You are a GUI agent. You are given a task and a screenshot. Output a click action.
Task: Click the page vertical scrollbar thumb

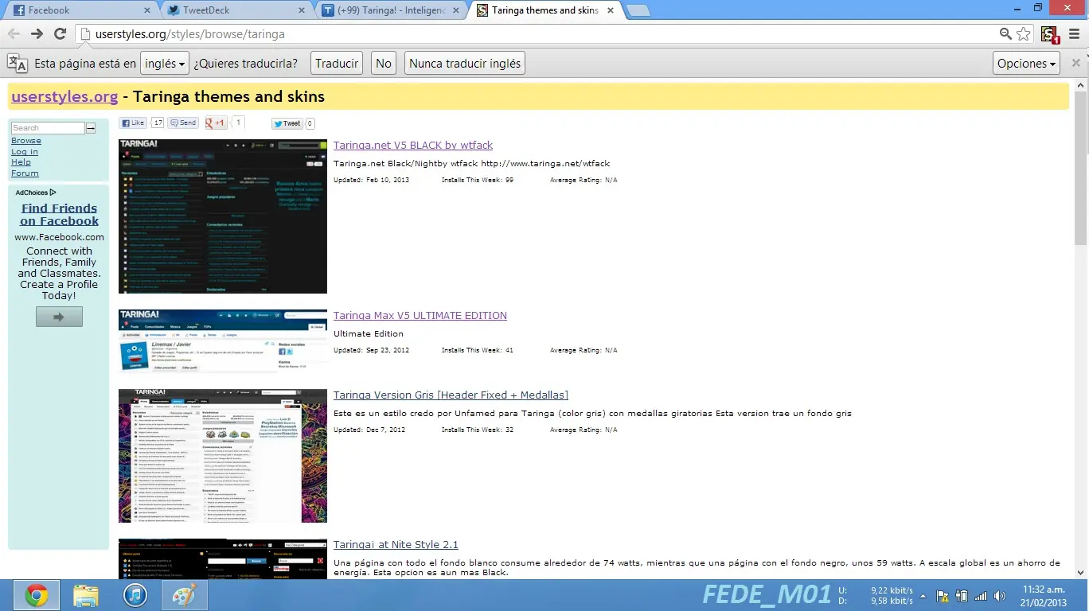pos(1080,169)
